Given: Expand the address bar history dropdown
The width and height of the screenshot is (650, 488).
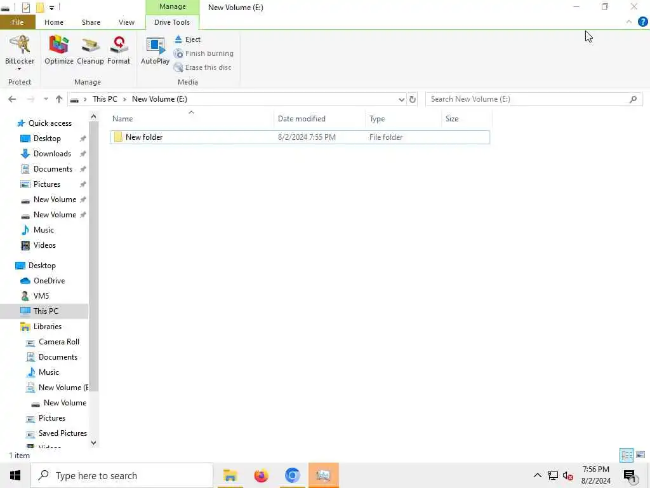Looking at the screenshot, I should tap(401, 100).
